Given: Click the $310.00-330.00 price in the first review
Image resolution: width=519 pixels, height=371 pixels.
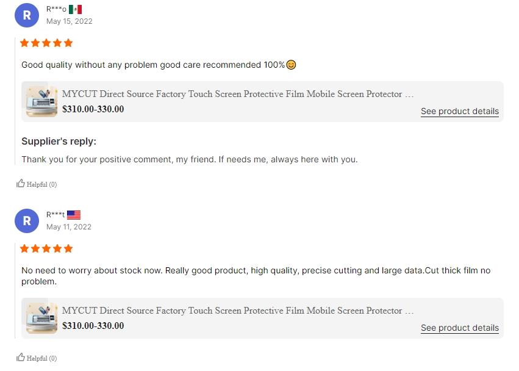Looking at the screenshot, I should pyautogui.click(x=93, y=109).
